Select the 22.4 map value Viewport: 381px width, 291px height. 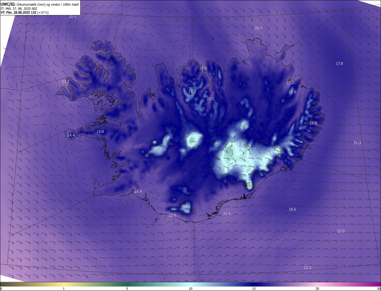258,28
